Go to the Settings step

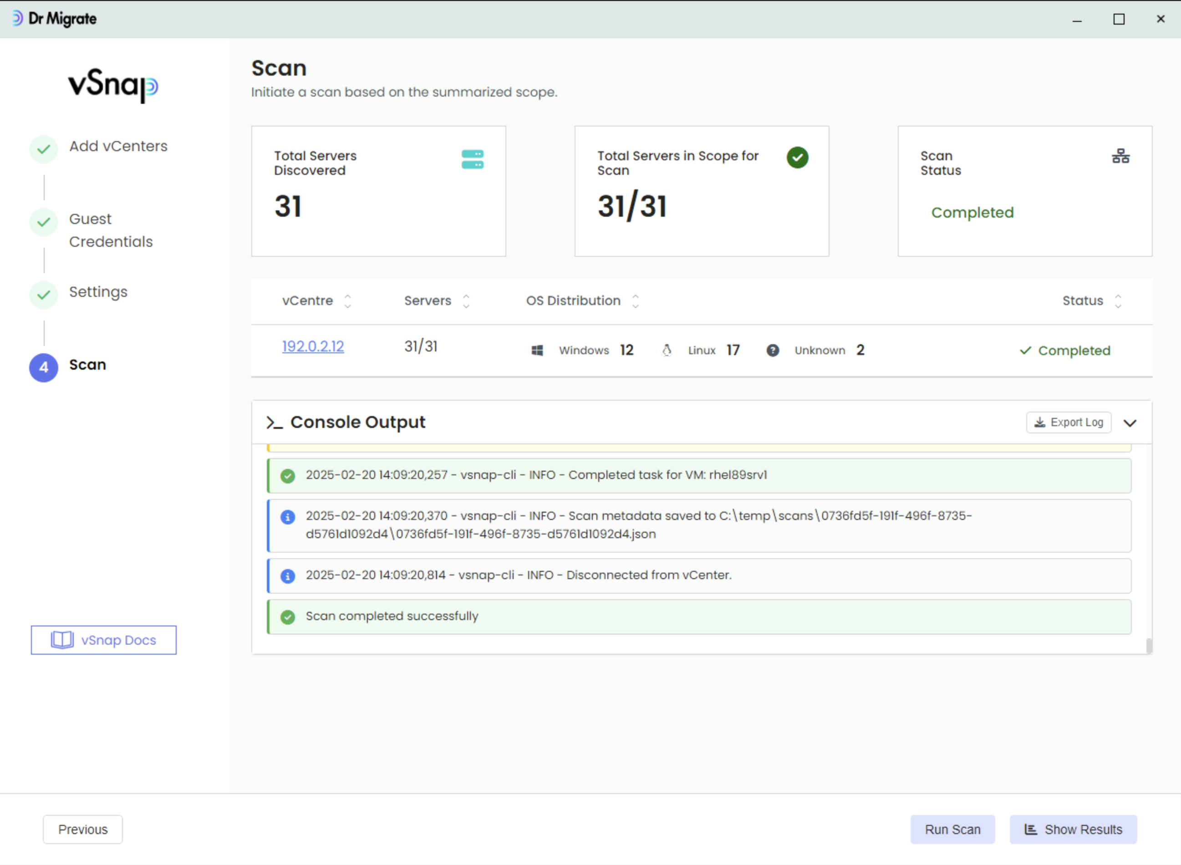tap(98, 292)
